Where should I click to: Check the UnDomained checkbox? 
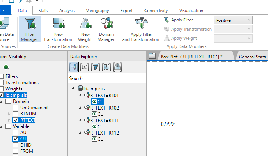pyautogui.click(x=16, y=108)
